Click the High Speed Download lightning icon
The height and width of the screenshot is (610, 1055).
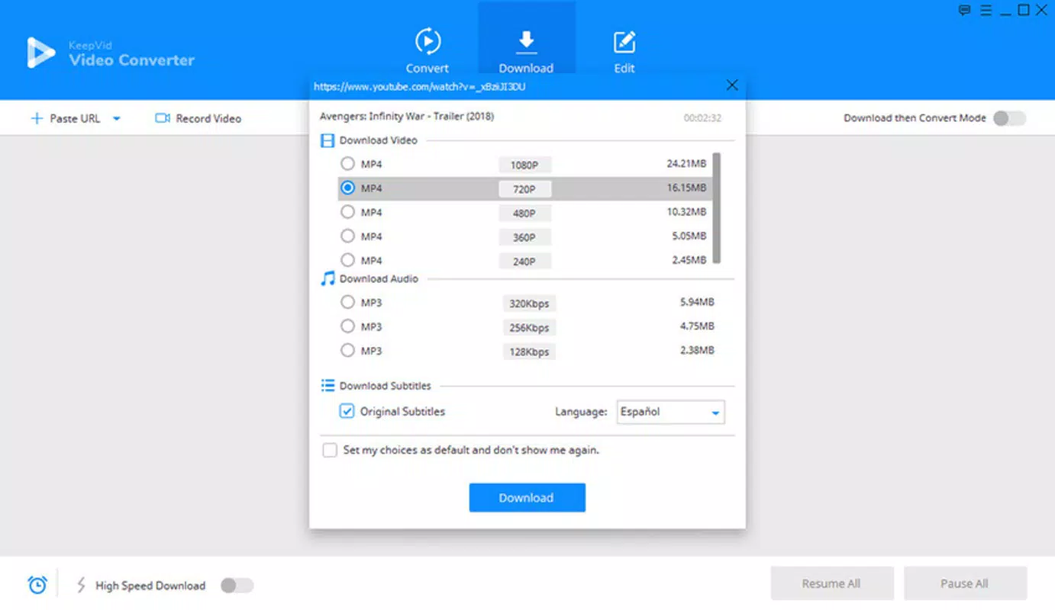81,585
